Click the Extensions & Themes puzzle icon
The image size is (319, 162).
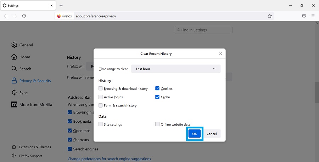pyautogui.click(x=14, y=147)
